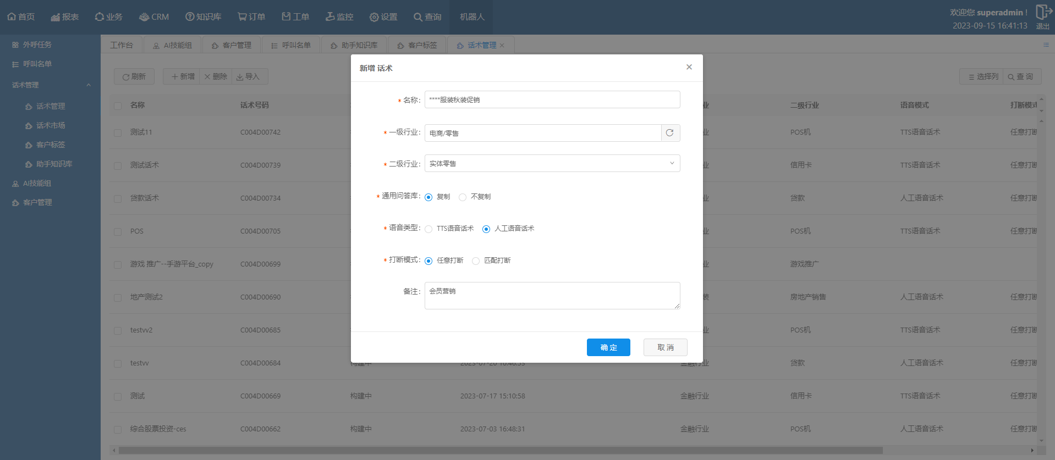1055x460 pixels.
Task: Click the refresh icon beside 一级行业 field
Action: pos(670,133)
